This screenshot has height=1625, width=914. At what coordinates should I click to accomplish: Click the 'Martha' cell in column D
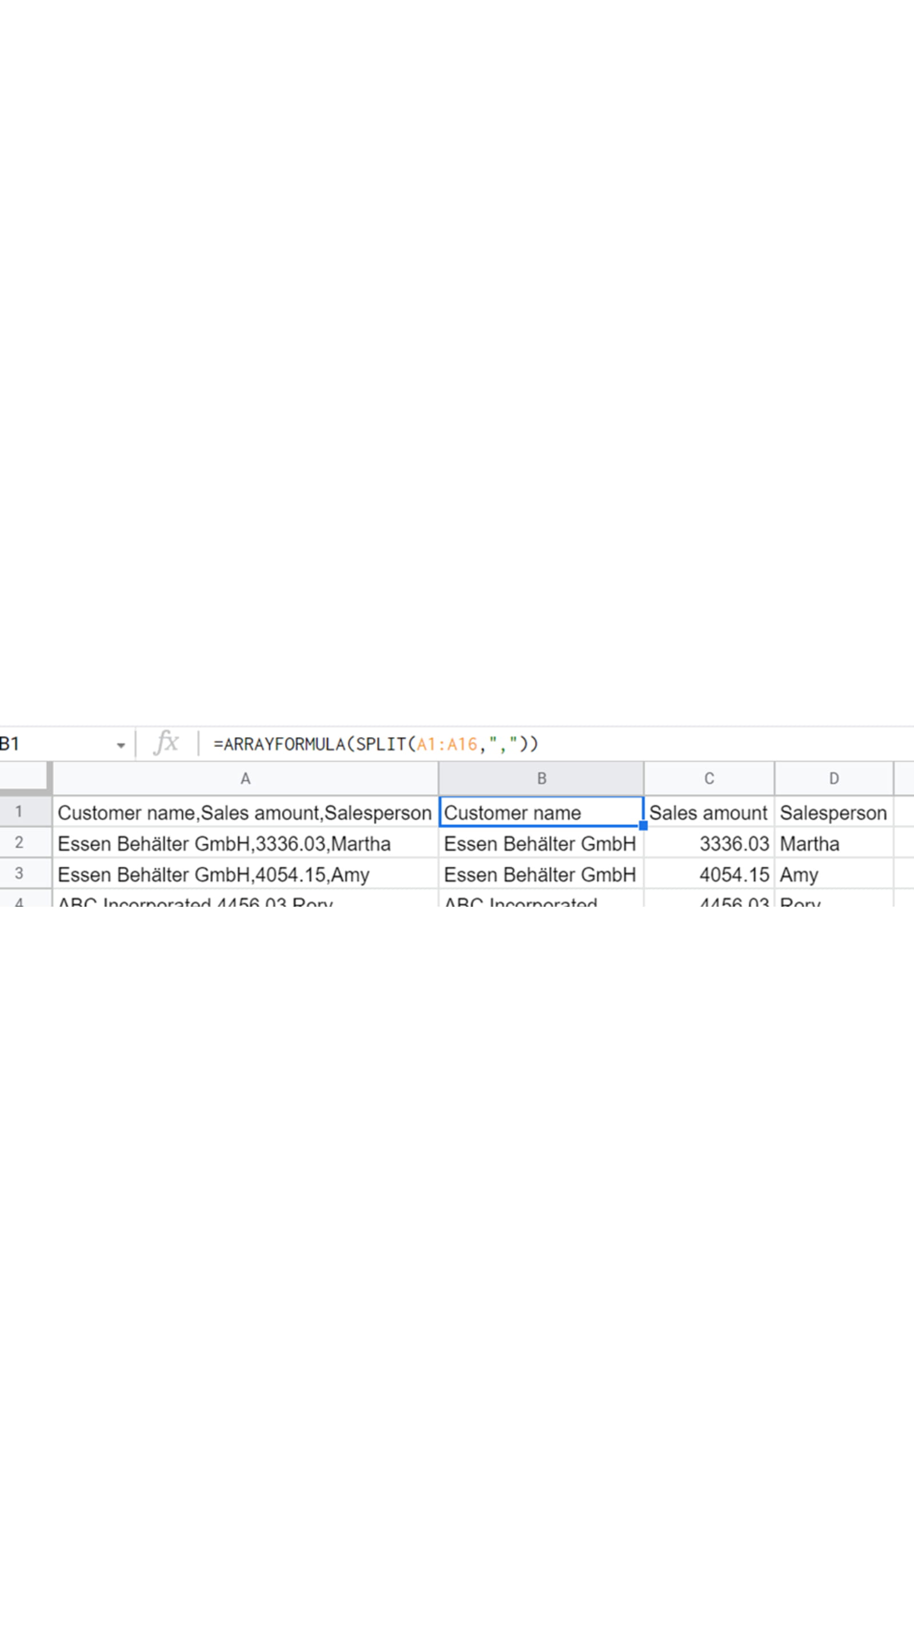(x=833, y=843)
